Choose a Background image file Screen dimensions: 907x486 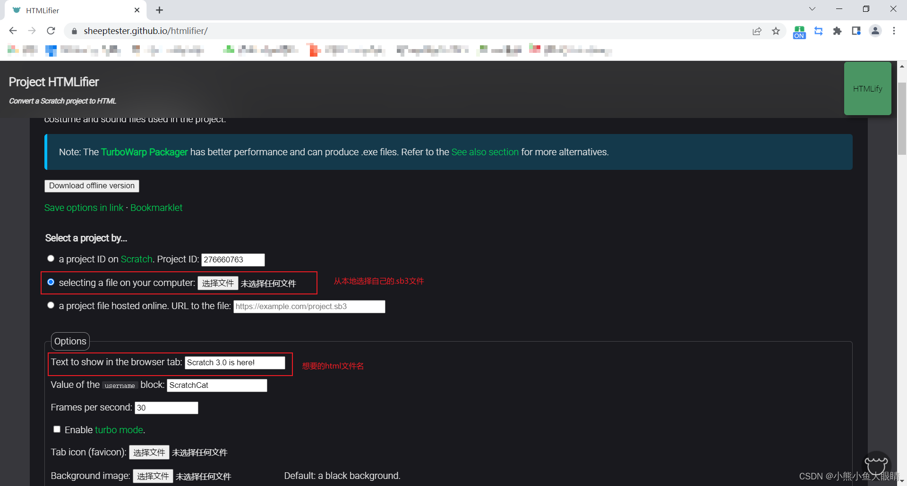pos(153,476)
